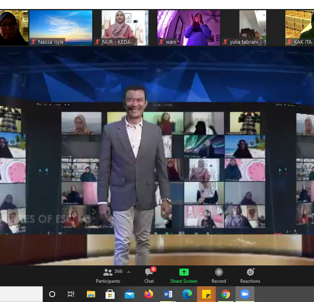The height and width of the screenshot is (302, 314).
Task: Open Task View in the taskbar
Action: [x=71, y=294]
